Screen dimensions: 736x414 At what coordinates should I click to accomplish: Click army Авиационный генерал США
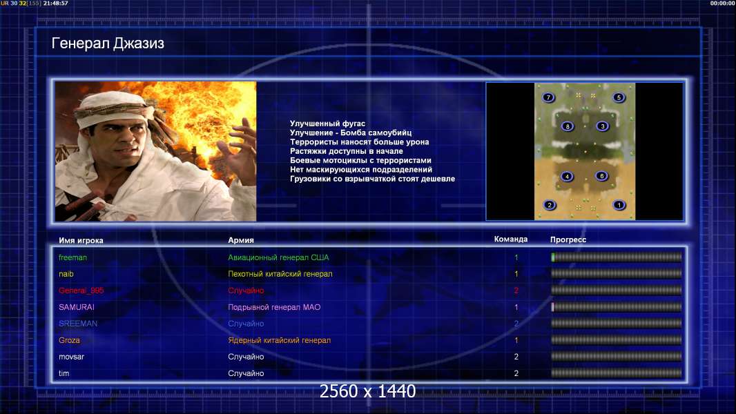(x=278, y=257)
